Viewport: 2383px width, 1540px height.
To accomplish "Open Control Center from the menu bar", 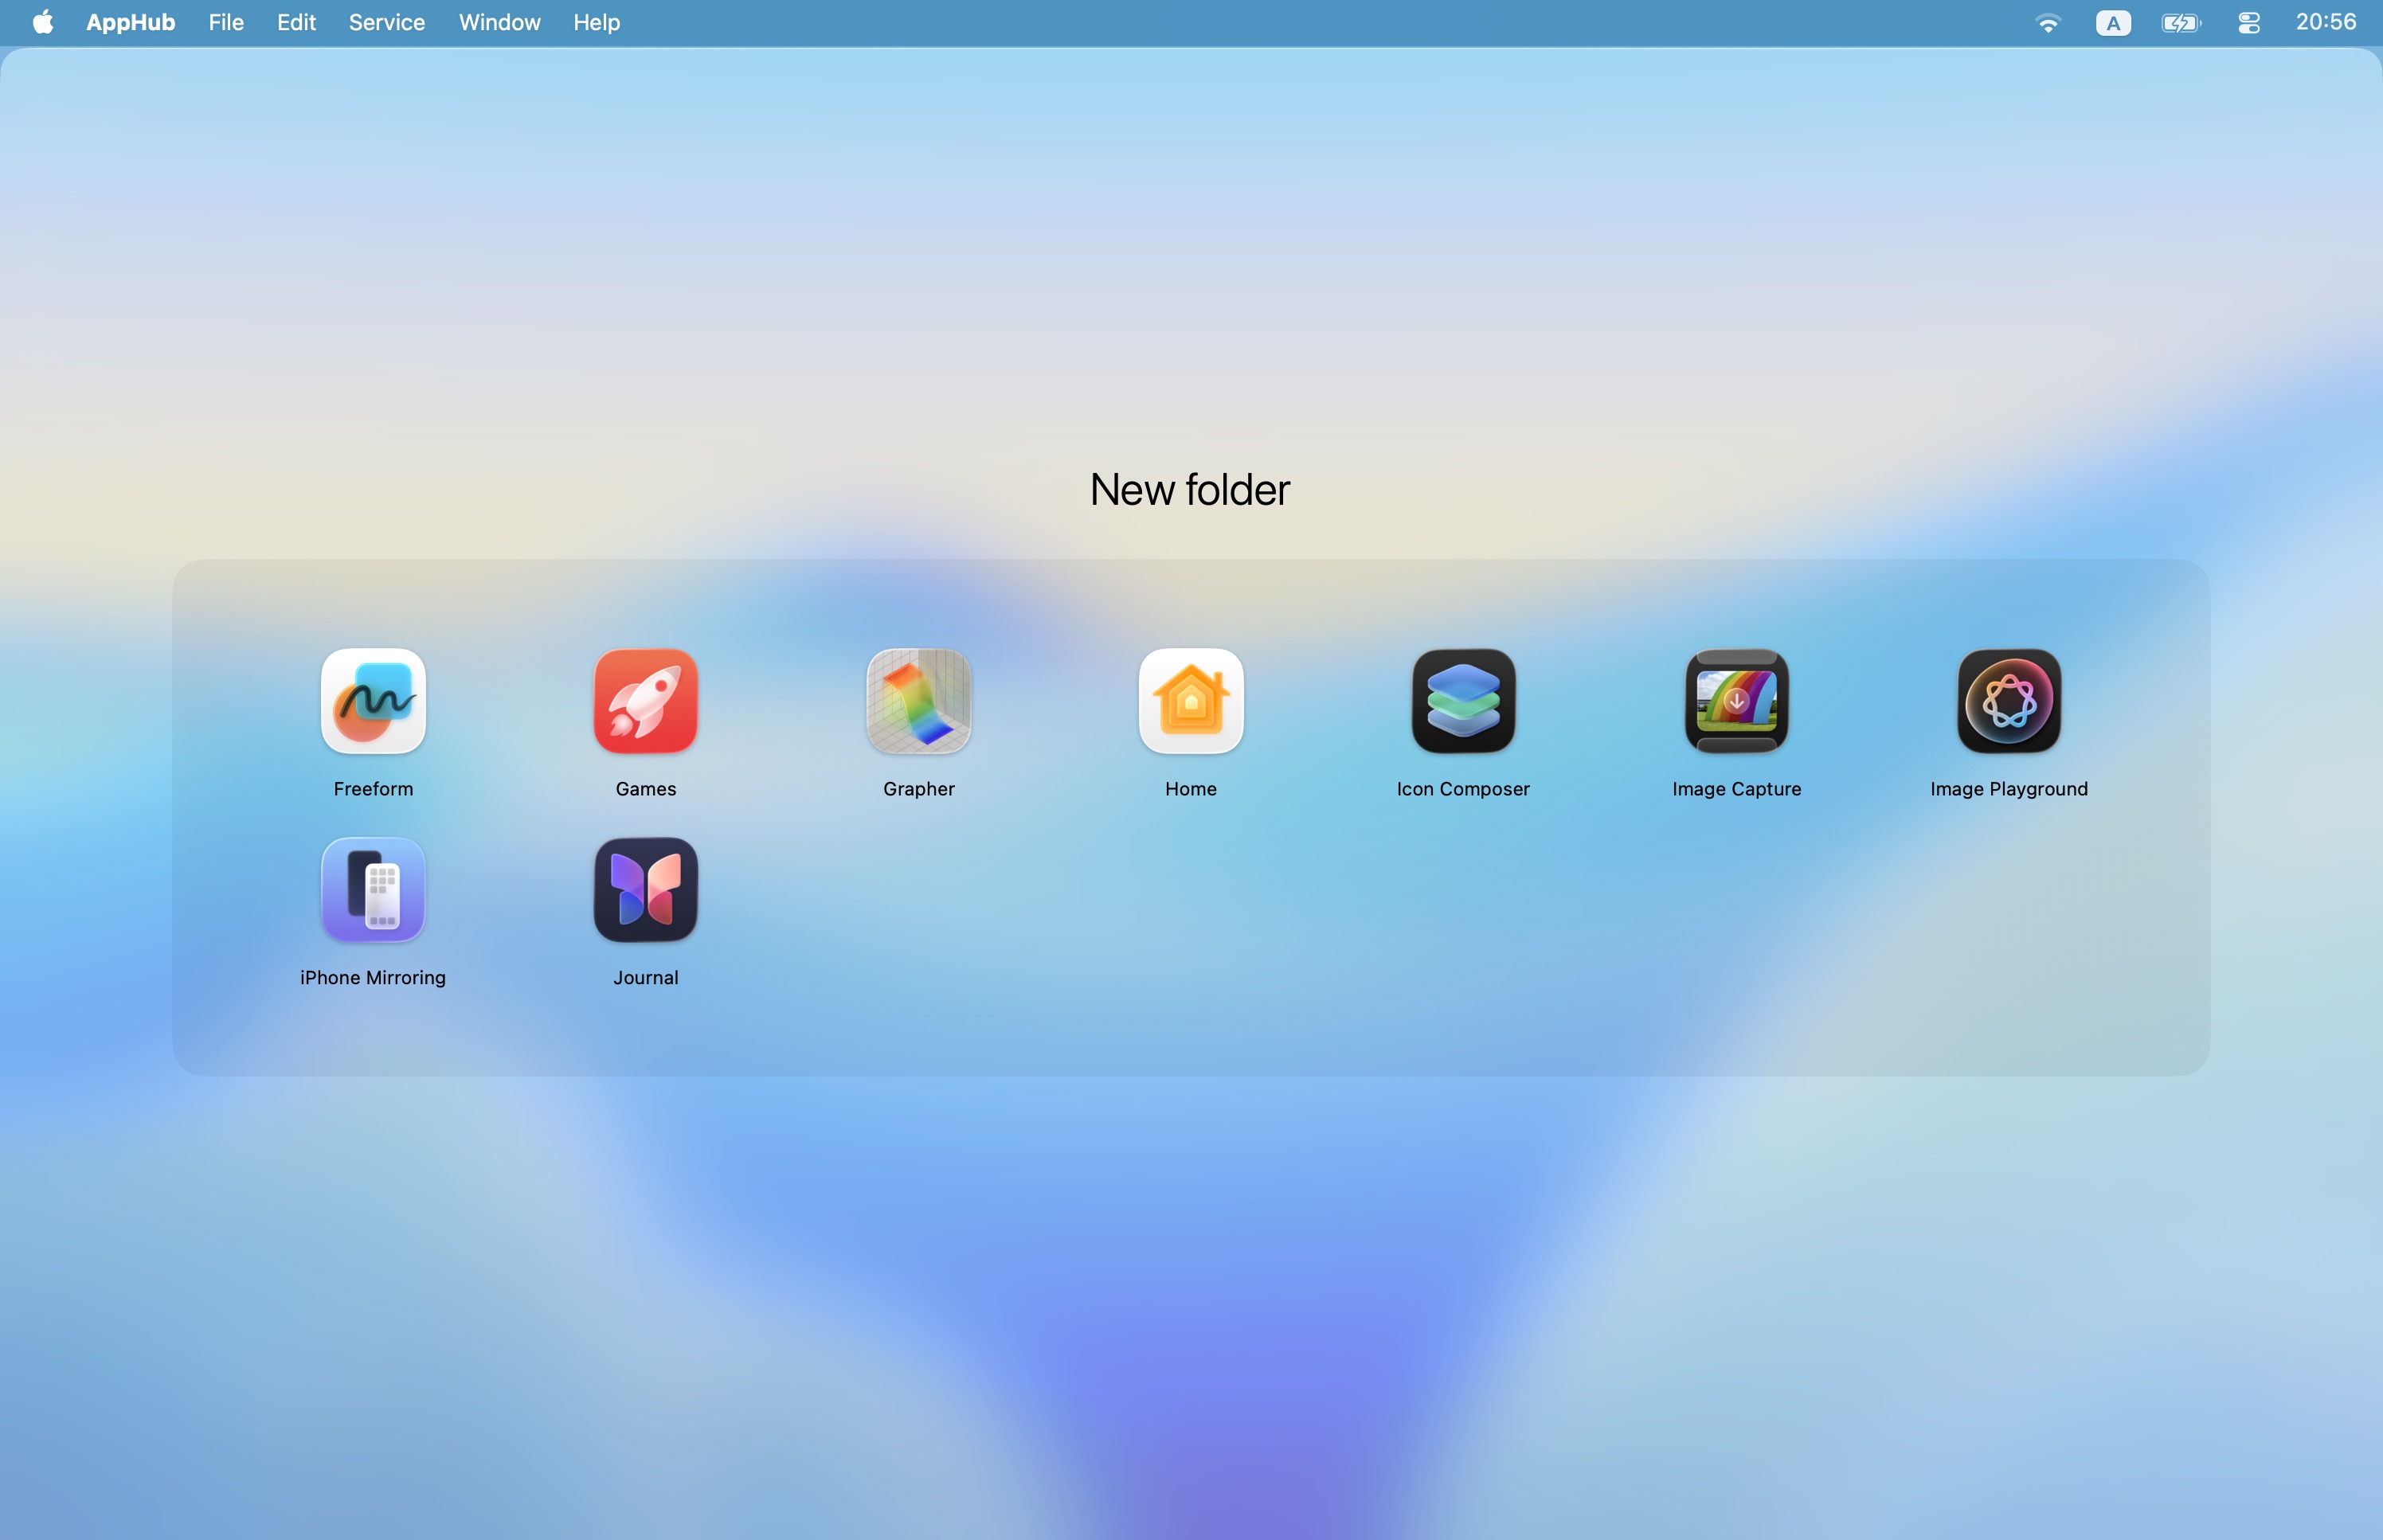I will pyautogui.click(x=2248, y=22).
